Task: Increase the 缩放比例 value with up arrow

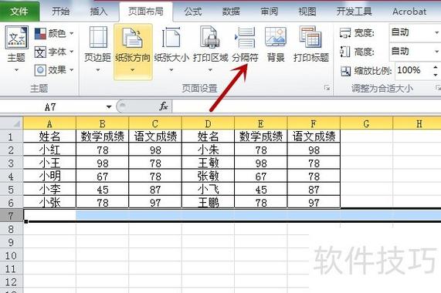Action: (x=436, y=67)
